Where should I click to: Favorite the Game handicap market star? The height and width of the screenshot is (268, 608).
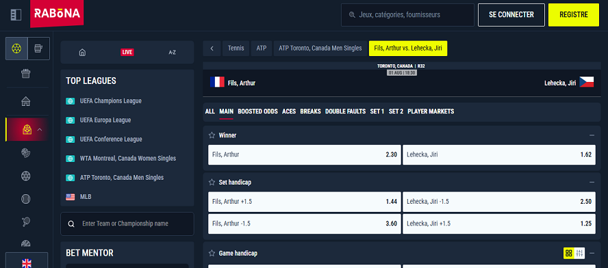click(212, 253)
